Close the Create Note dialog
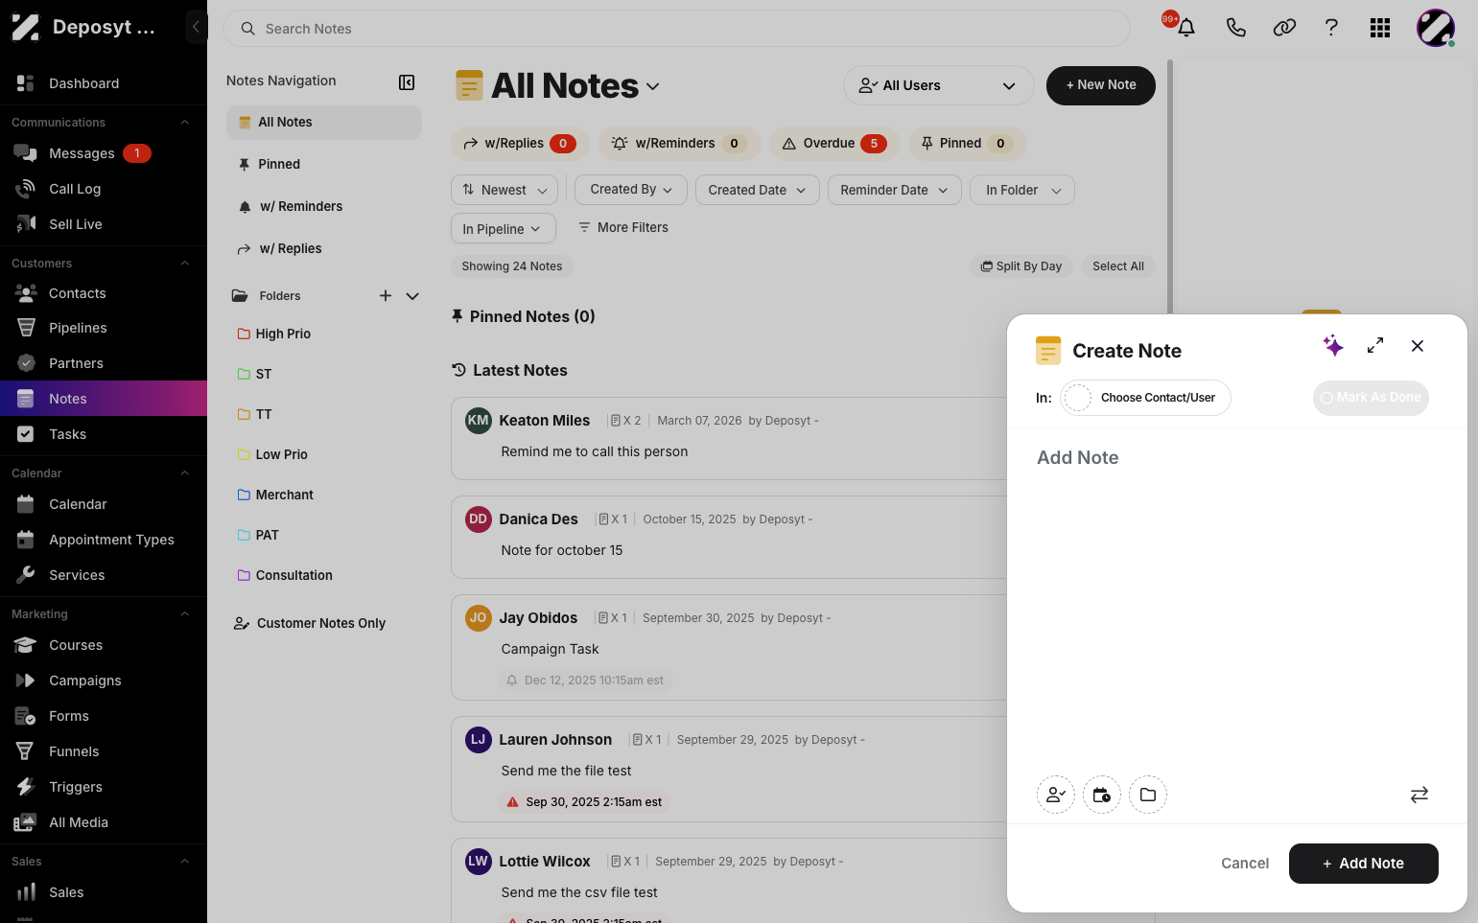 (x=1418, y=346)
